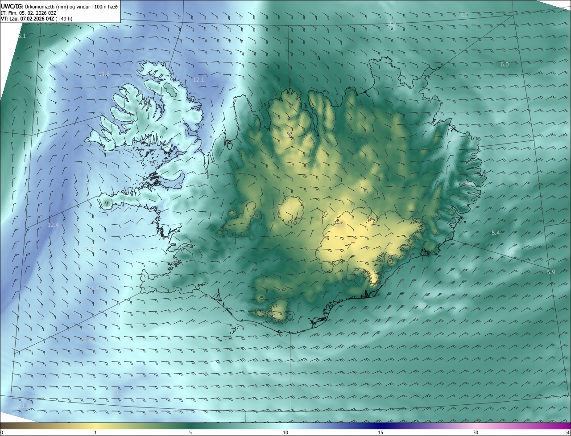Click the 11.6 value label on the map
The height and width of the screenshot is (436, 571).
click(x=24, y=406)
